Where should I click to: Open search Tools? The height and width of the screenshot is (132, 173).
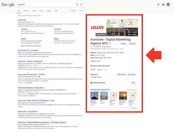(x=81, y=11)
